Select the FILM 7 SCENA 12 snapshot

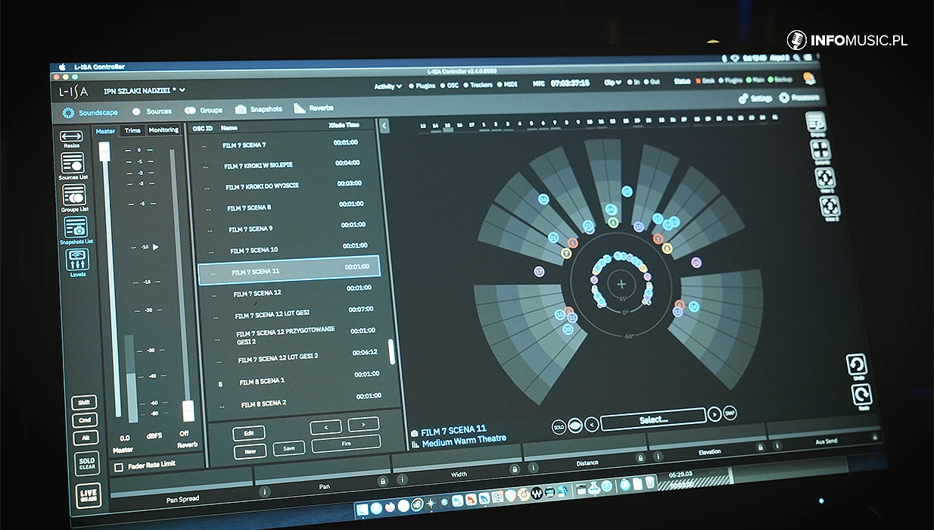257,293
